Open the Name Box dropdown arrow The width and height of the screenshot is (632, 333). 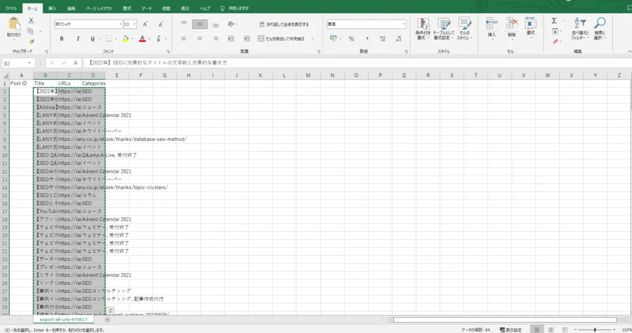(x=29, y=63)
